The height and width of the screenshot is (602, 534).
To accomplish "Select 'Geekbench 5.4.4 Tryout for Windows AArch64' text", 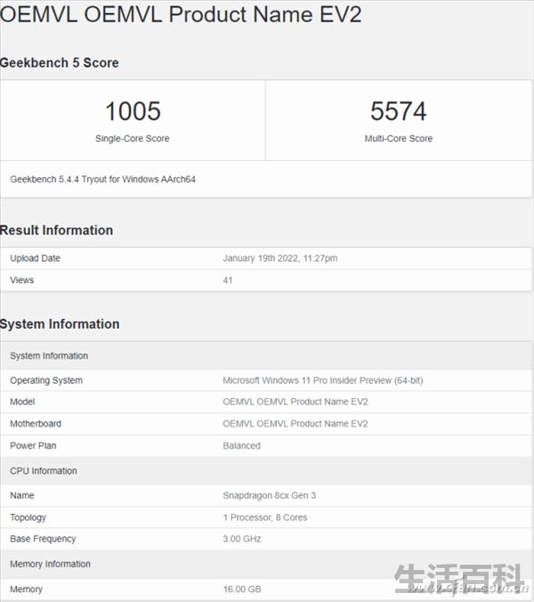I will tap(103, 179).
